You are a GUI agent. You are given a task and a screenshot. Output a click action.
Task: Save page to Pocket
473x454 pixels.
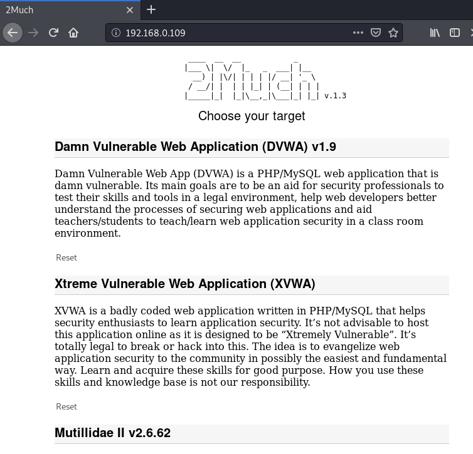click(376, 33)
